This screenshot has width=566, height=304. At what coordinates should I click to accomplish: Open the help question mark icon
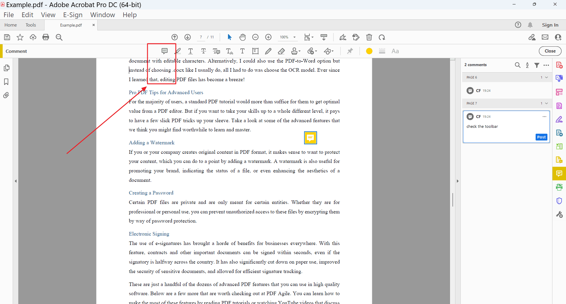click(x=518, y=25)
